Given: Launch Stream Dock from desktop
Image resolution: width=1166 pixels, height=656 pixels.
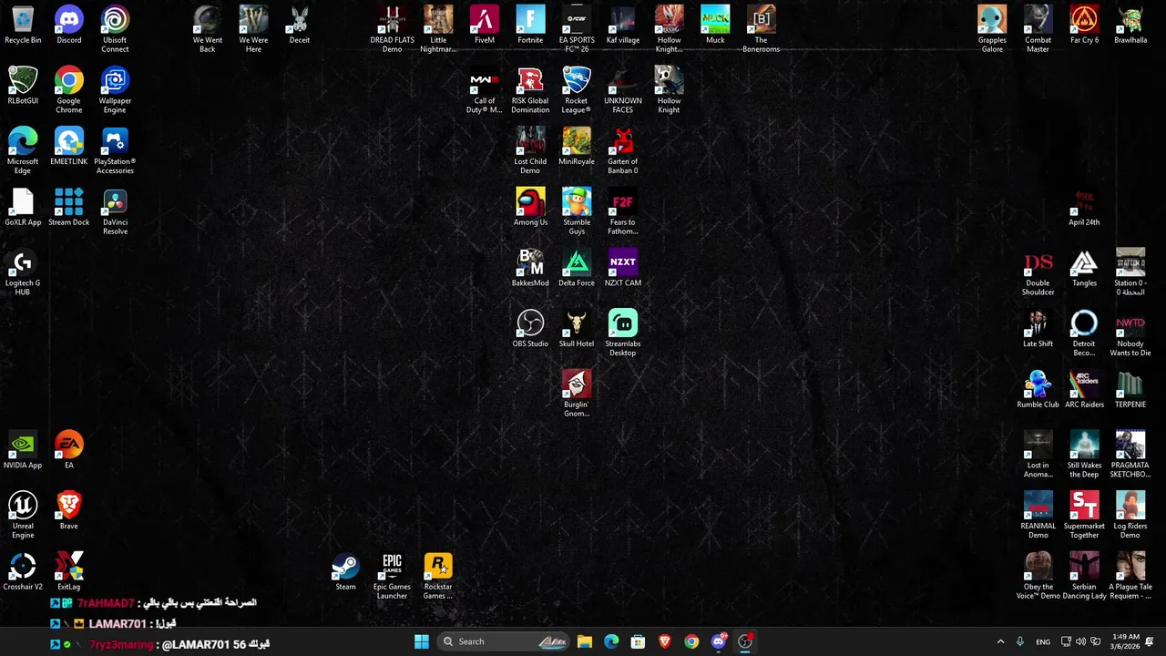Looking at the screenshot, I should coord(69,208).
